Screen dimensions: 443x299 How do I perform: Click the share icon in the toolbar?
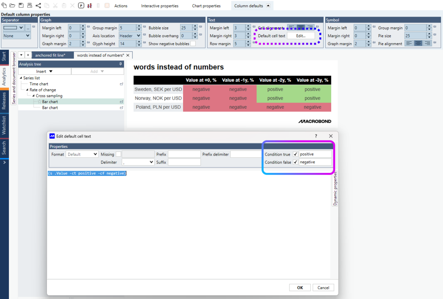38,6
